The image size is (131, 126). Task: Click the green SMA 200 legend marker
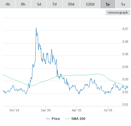coord(68,119)
